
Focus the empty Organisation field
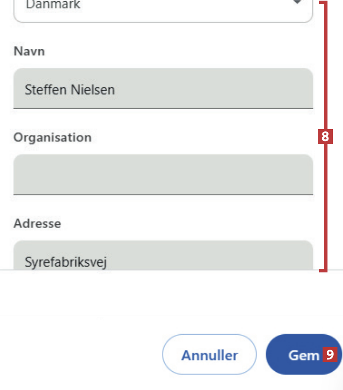pyautogui.click(x=163, y=174)
